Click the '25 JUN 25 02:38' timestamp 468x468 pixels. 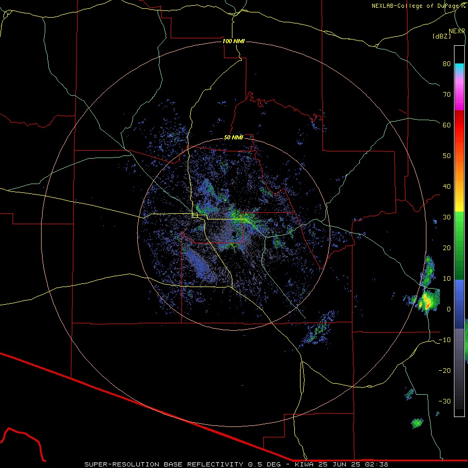point(353,464)
